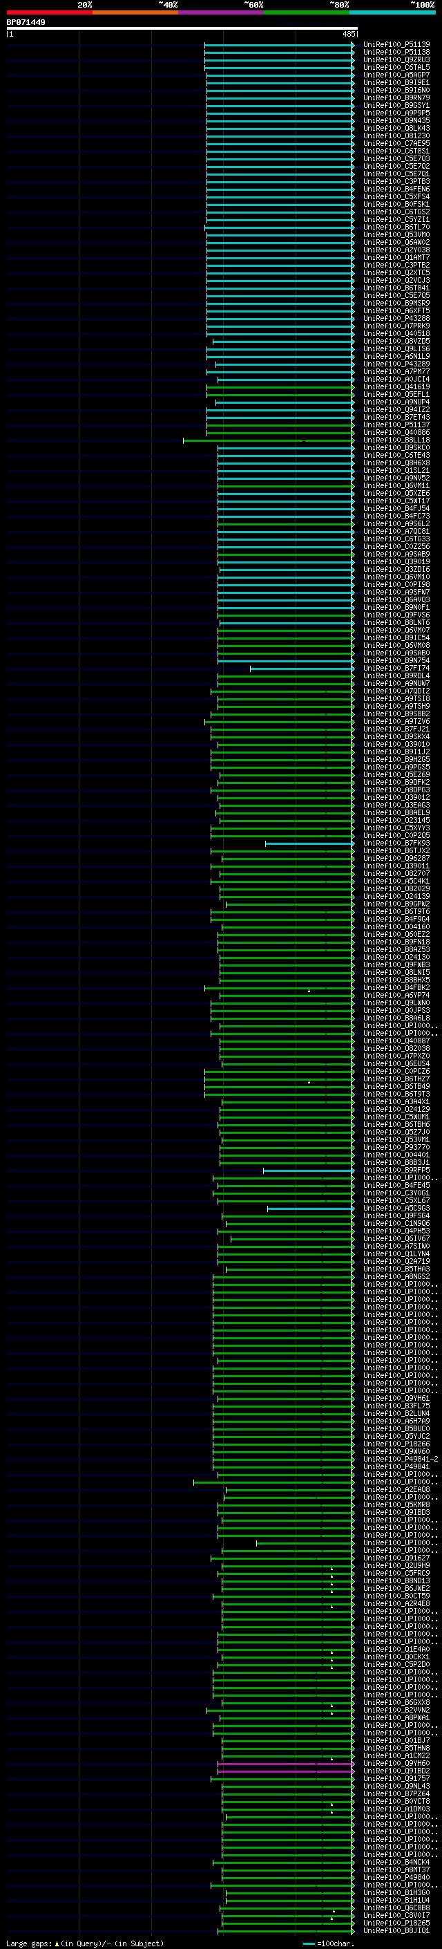Select hit label UniRef100_O82707

[x=396, y=874]
